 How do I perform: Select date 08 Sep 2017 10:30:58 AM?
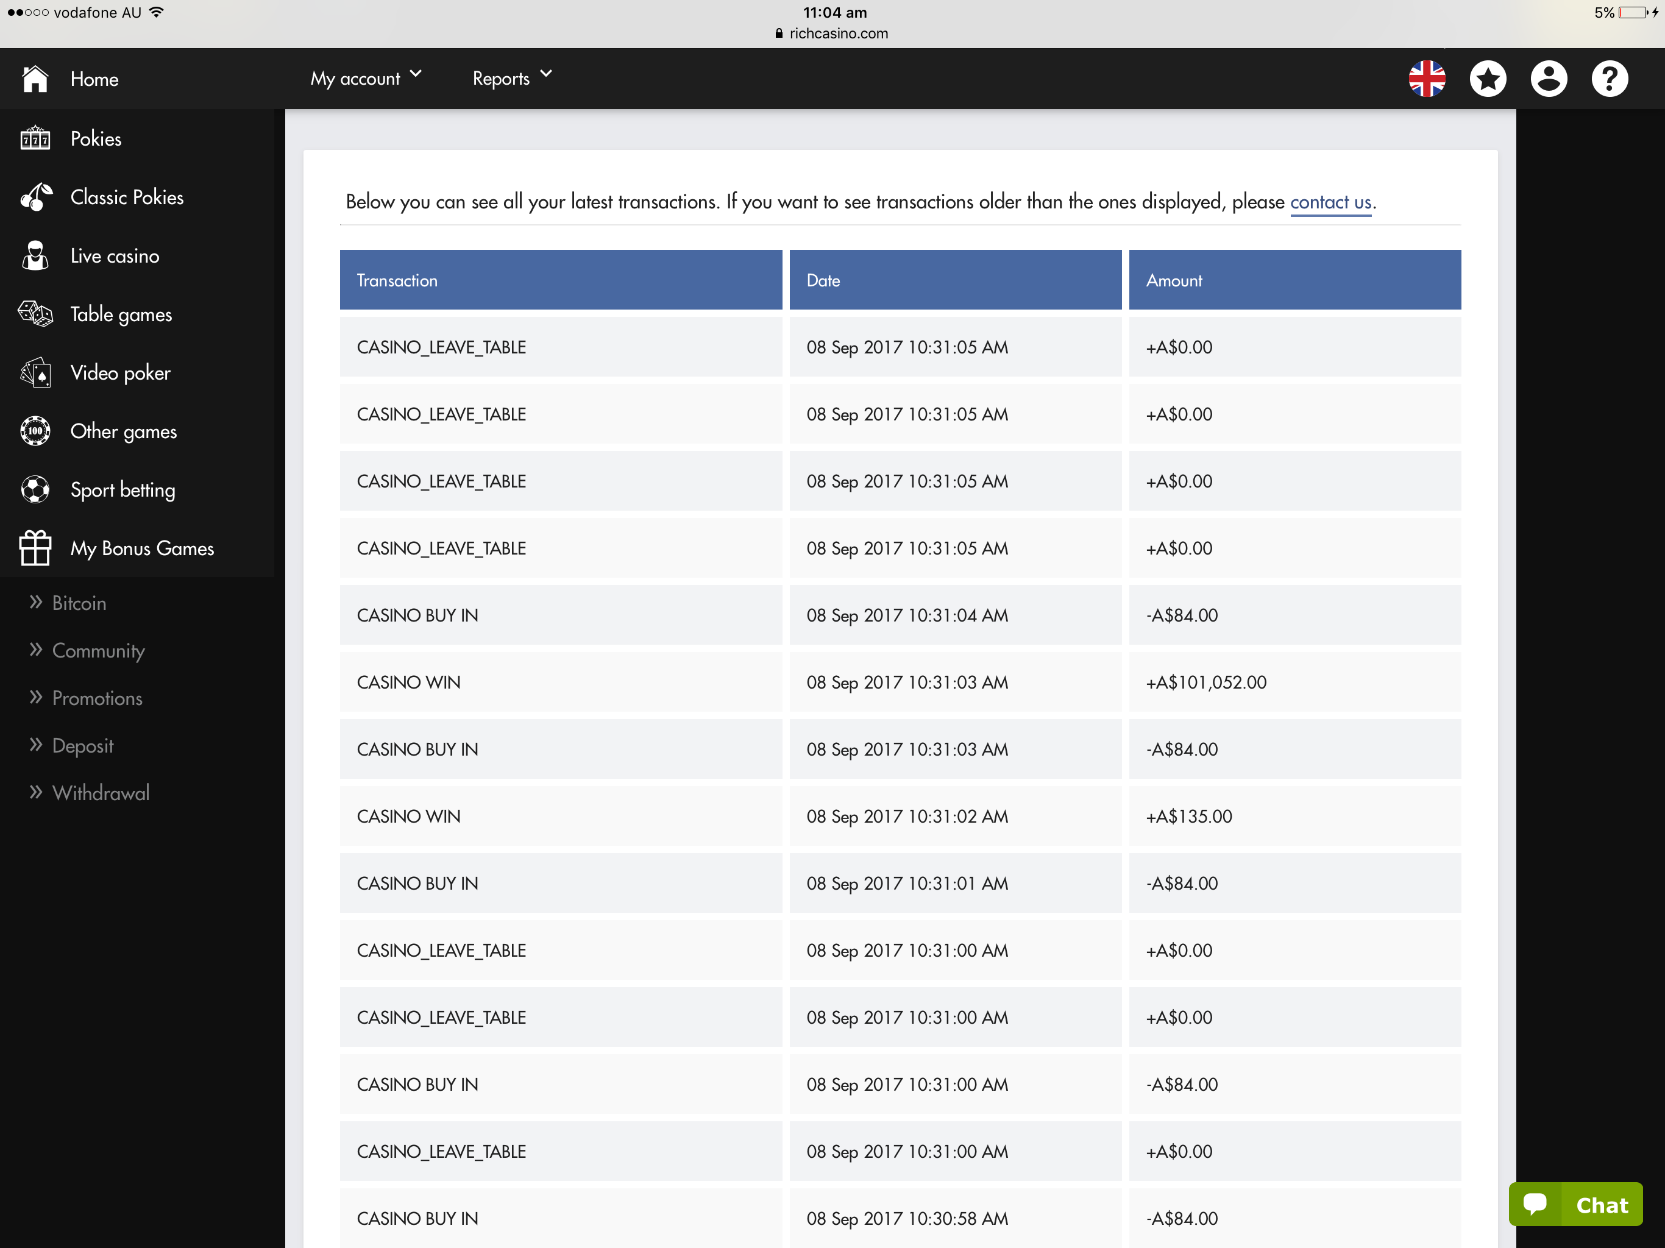(955, 1218)
